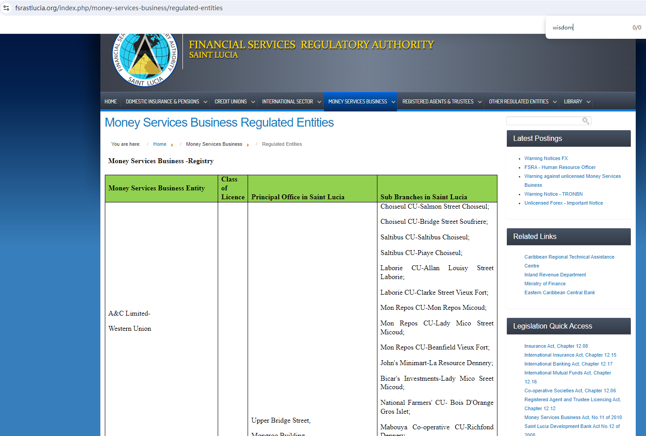This screenshot has height=436, width=646.
Task: Click Class of Licence column header
Action: pyautogui.click(x=233, y=188)
